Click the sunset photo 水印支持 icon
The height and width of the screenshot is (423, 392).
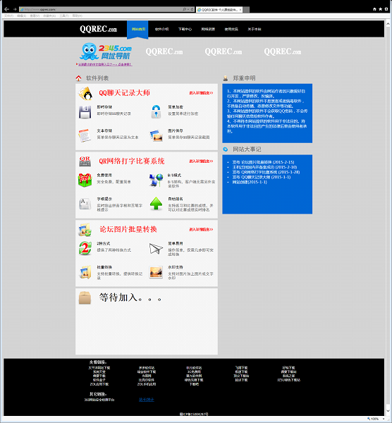coord(156,272)
